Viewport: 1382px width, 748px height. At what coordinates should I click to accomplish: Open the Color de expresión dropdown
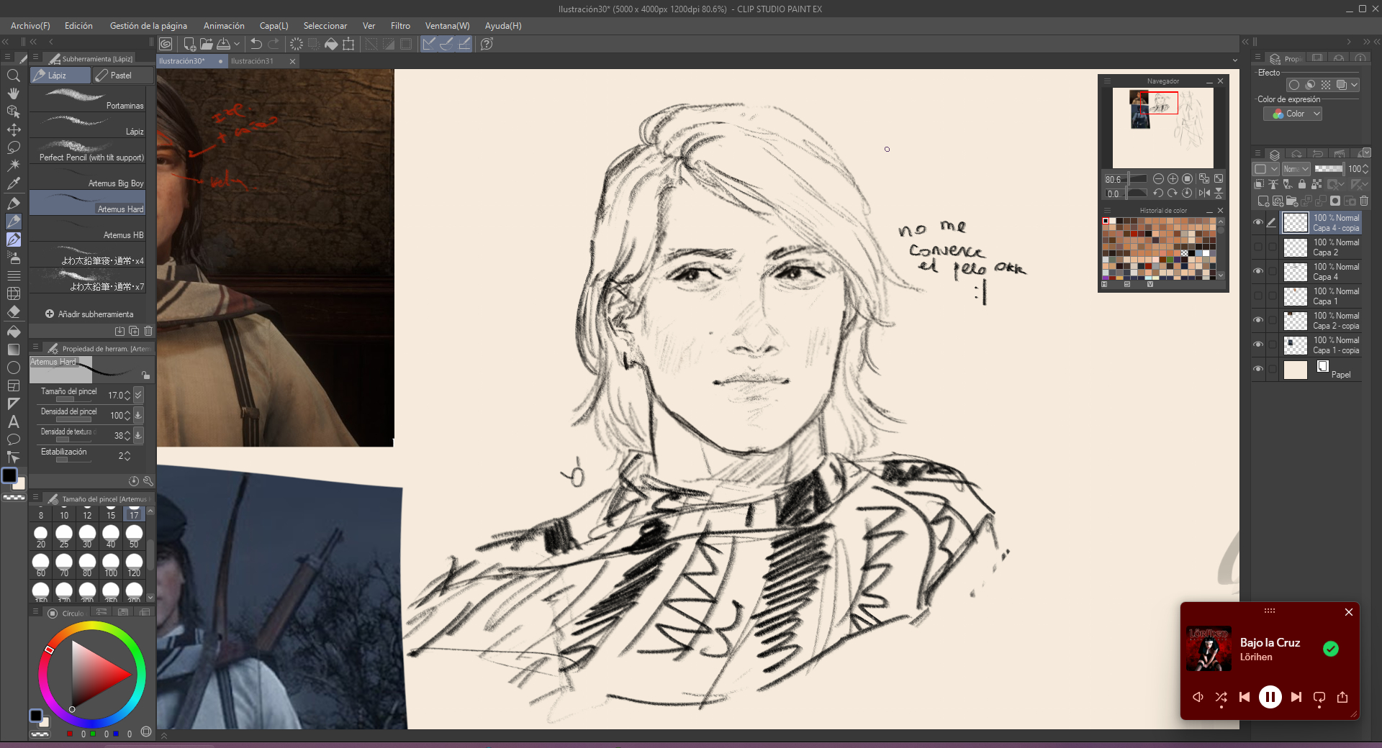point(1293,114)
